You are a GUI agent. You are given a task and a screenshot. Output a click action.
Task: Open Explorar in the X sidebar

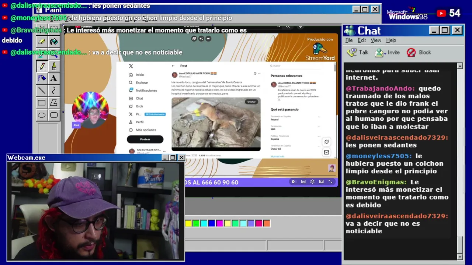(138, 82)
